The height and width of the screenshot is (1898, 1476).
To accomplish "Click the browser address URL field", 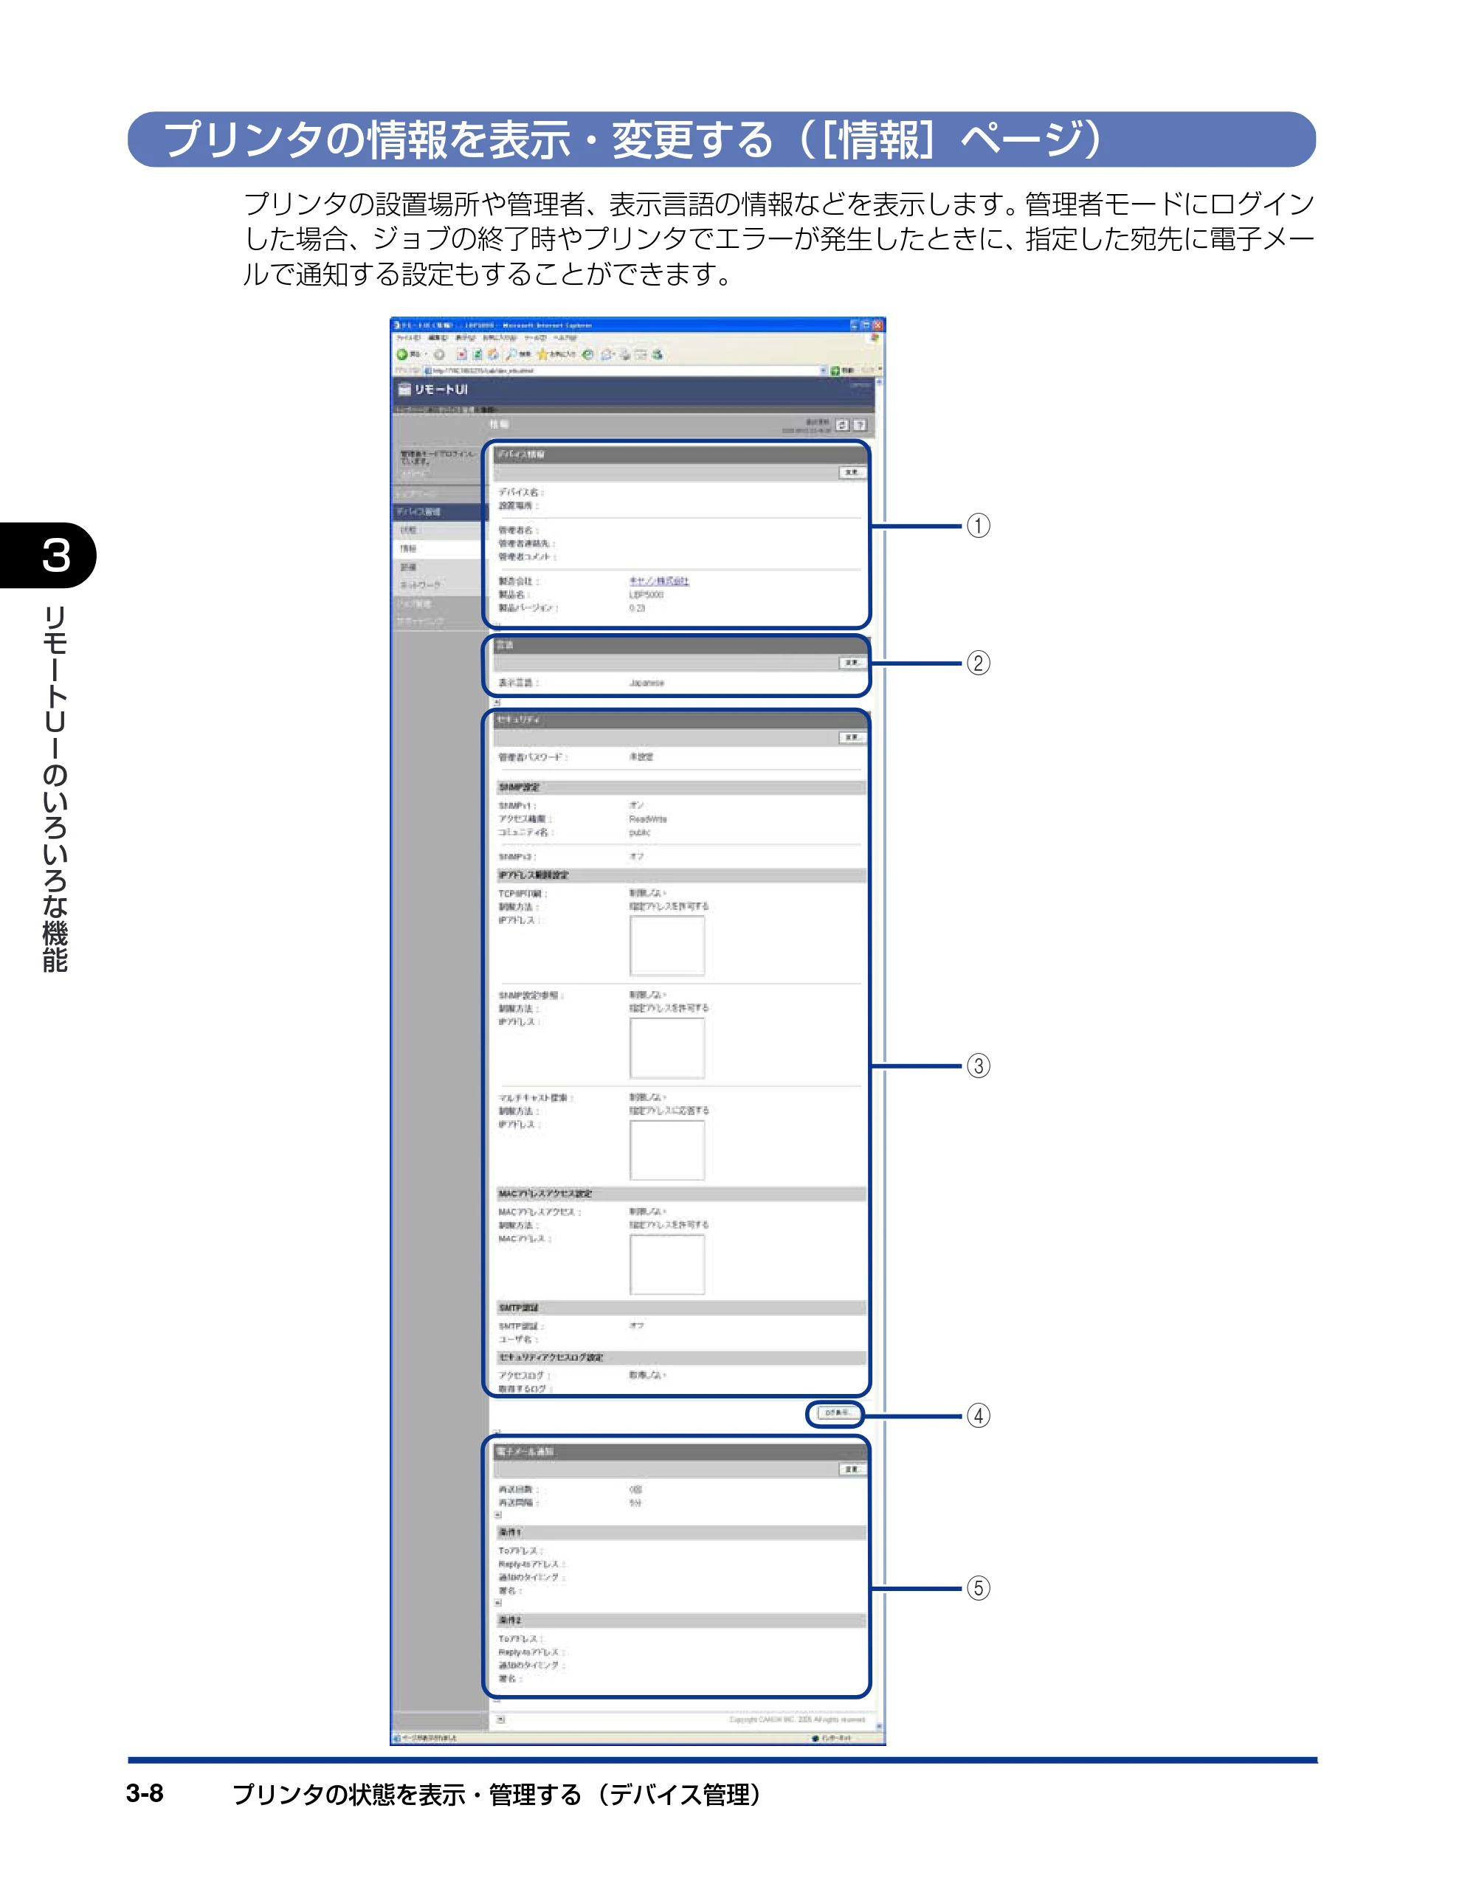I will 621,371.
